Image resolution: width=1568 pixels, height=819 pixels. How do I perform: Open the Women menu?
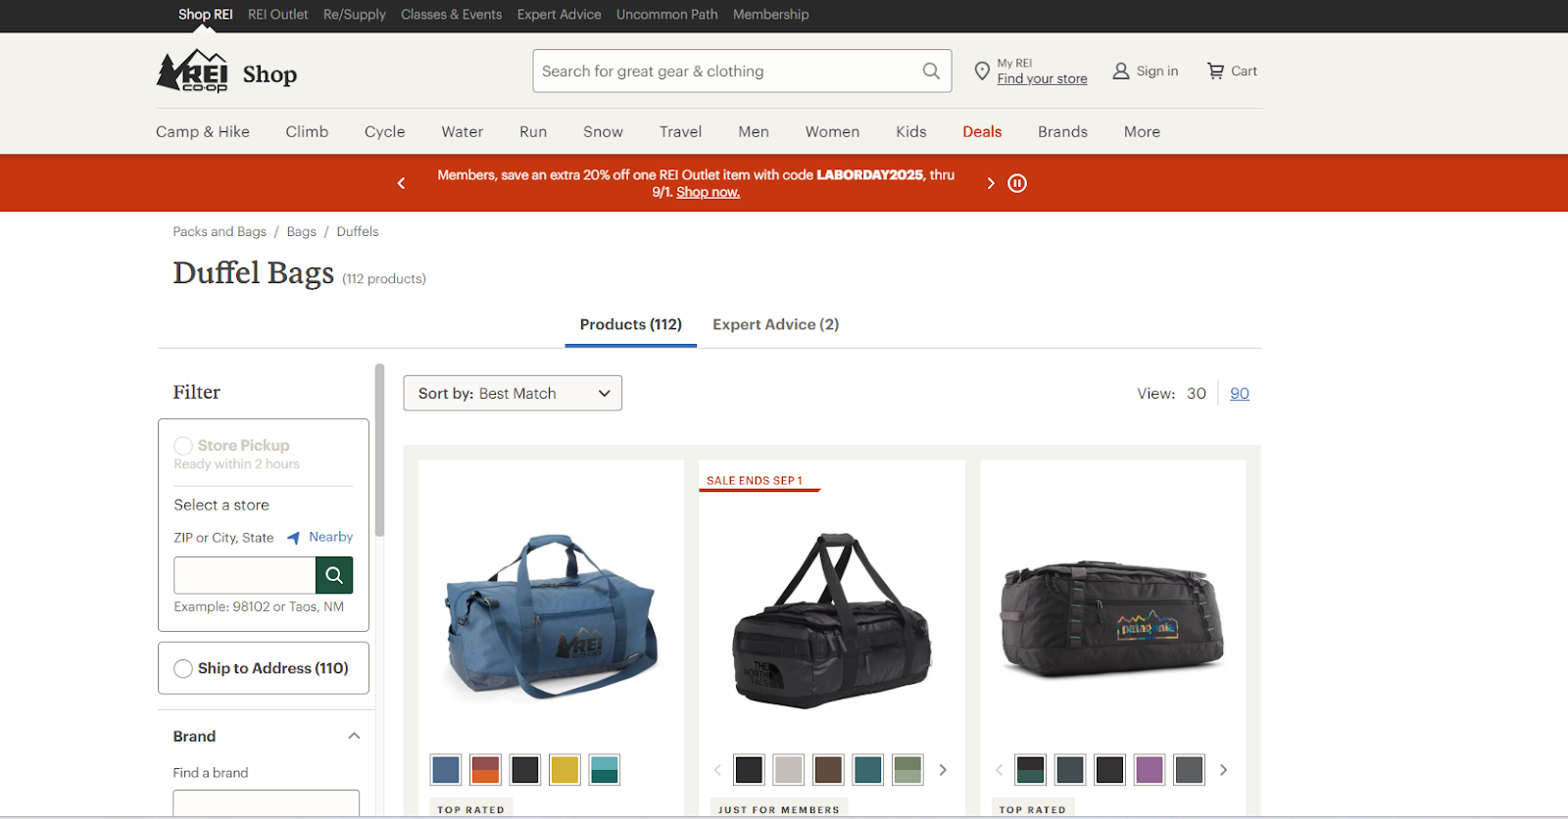[x=832, y=131]
